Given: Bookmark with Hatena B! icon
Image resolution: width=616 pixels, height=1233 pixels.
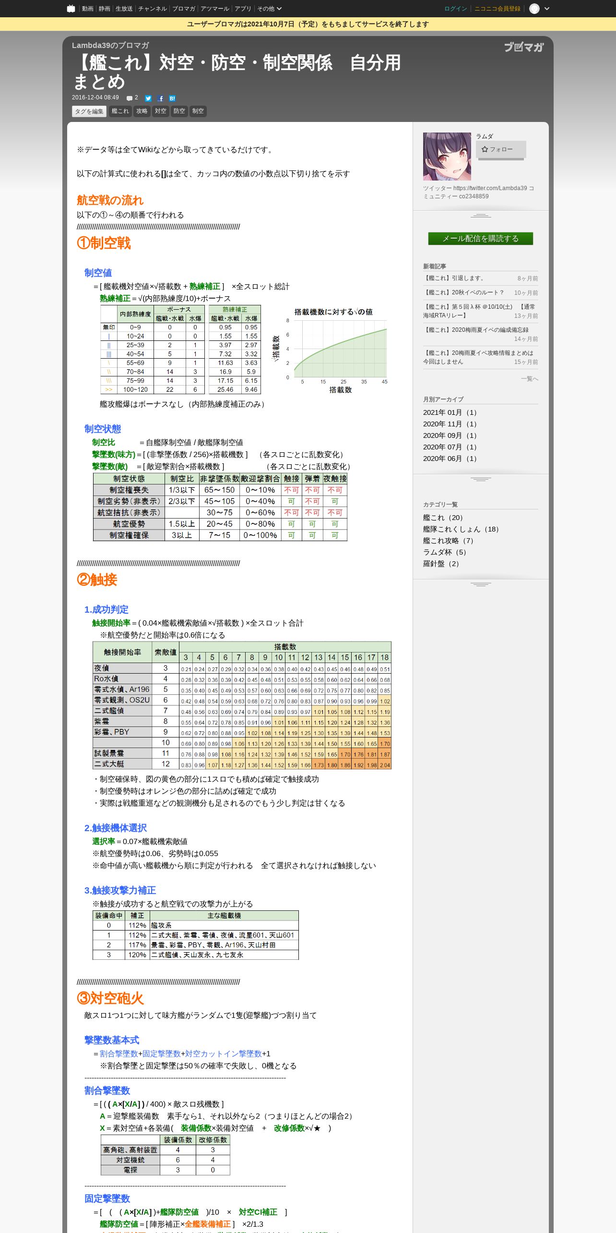Looking at the screenshot, I should 172,98.
